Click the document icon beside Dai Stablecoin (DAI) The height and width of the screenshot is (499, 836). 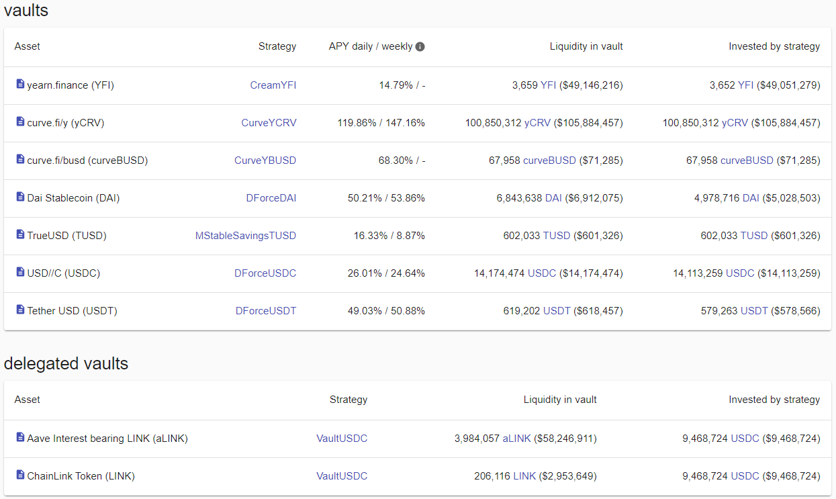click(x=20, y=197)
